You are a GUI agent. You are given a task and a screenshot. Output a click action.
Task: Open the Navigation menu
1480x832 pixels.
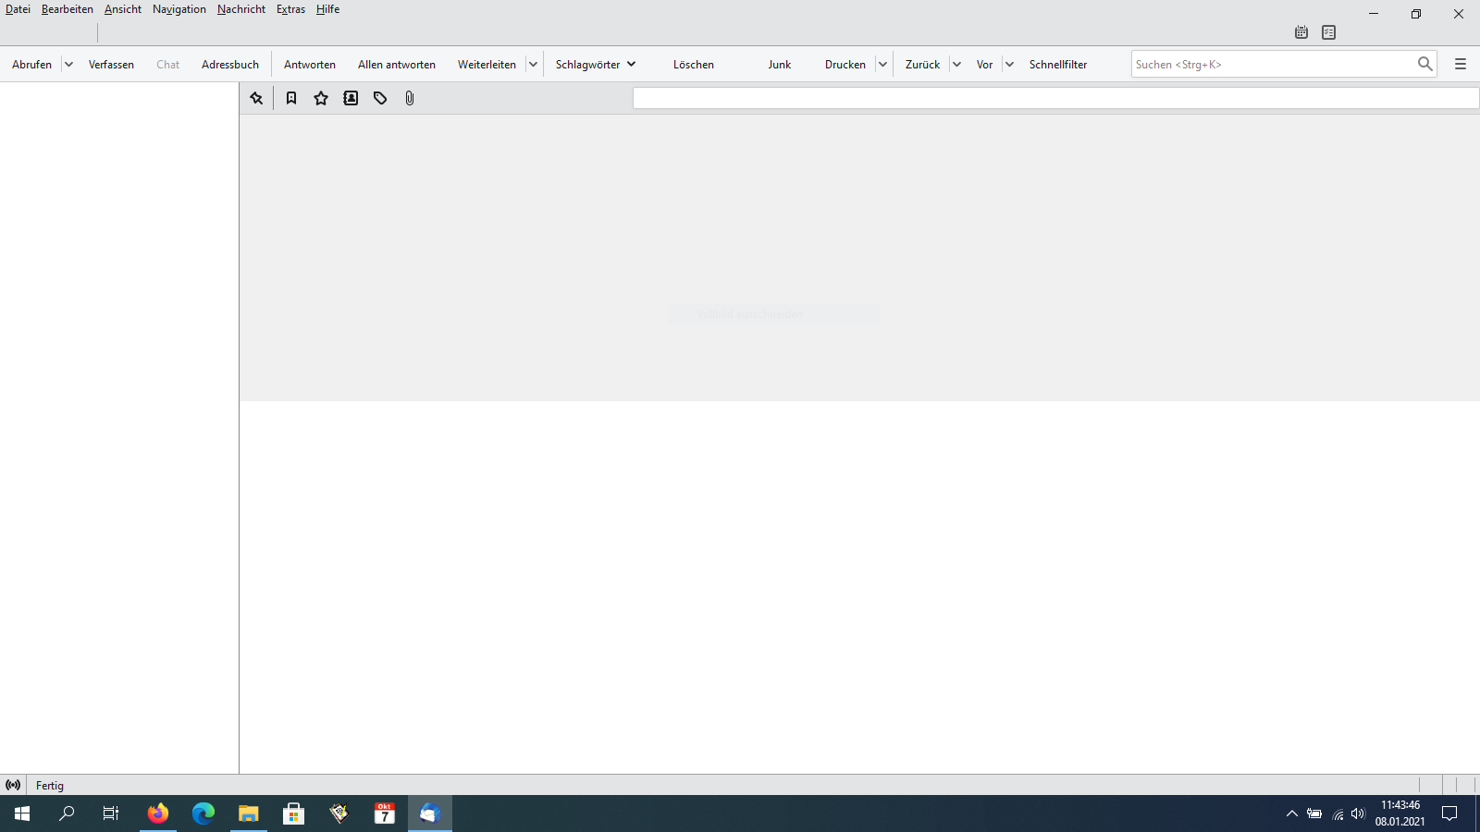[179, 9]
